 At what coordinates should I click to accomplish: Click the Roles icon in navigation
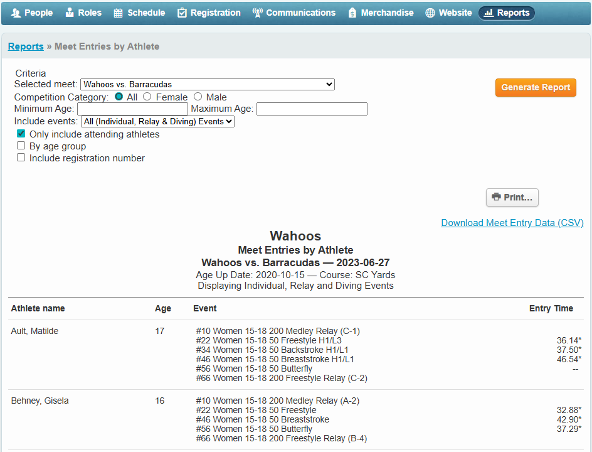[70, 13]
